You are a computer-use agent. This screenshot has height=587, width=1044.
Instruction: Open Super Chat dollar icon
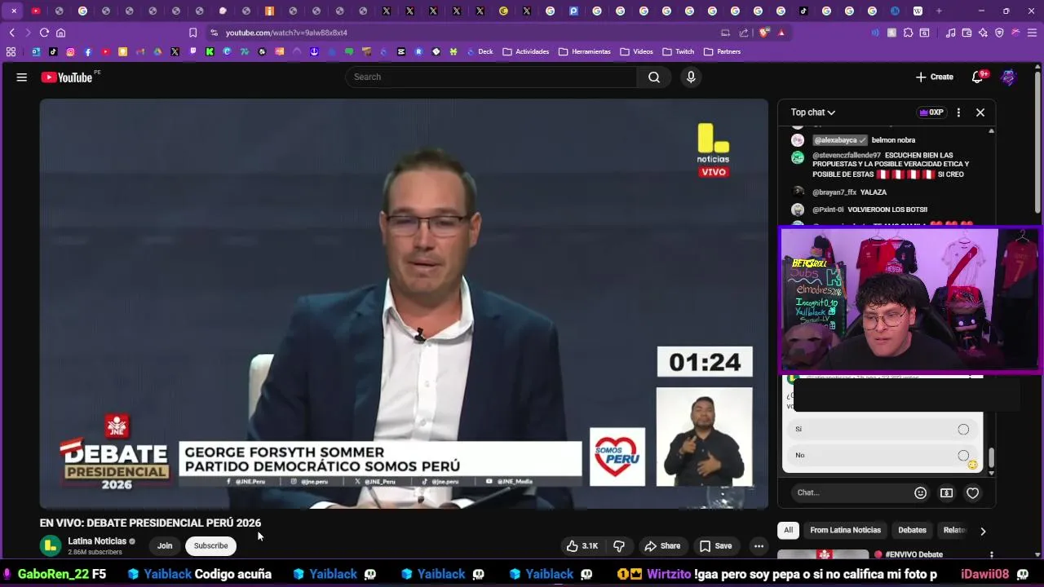(946, 492)
